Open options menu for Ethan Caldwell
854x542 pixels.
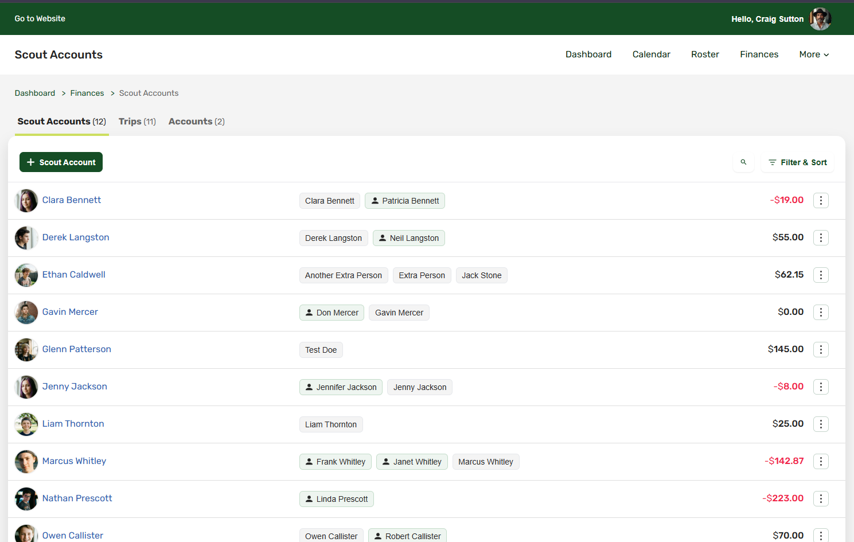(821, 275)
